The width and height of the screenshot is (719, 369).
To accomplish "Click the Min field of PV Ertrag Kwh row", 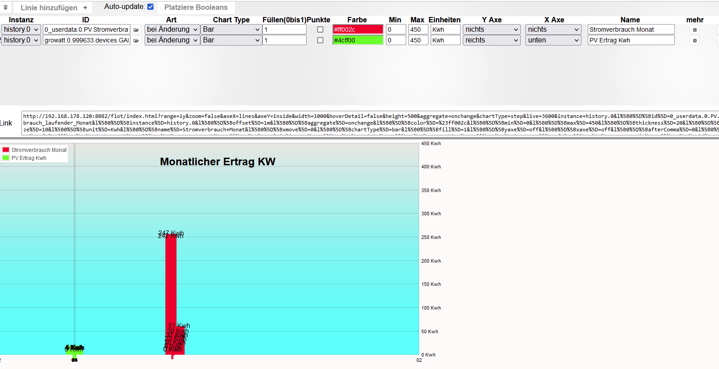I will point(396,40).
